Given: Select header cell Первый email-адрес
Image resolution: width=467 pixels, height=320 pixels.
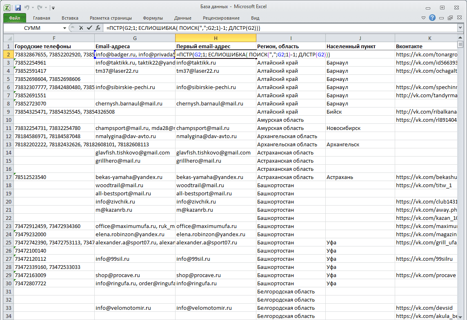Looking at the screenshot, I should (216, 46).
